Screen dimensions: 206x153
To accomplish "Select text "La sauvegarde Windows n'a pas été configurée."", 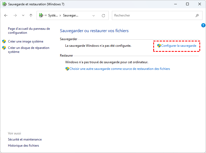I will 98,46.
